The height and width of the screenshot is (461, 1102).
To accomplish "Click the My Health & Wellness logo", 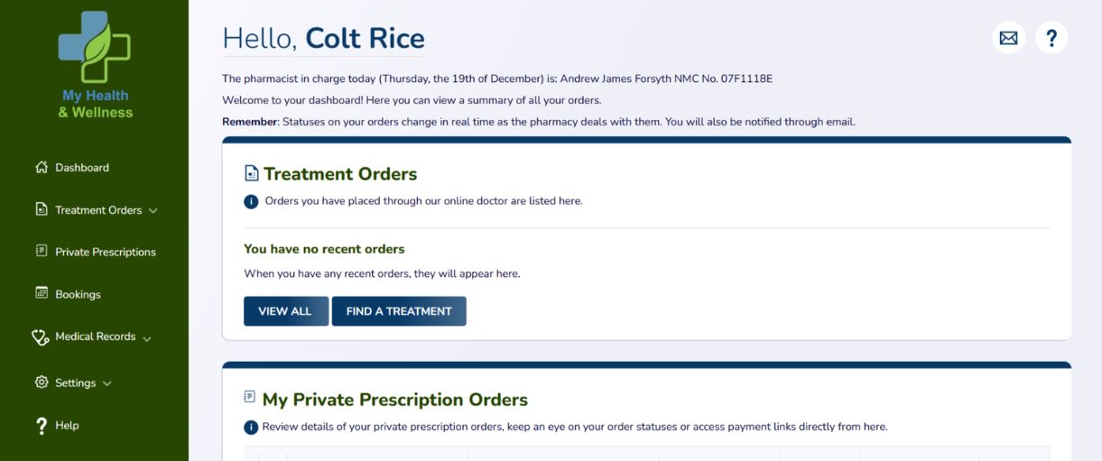I will (95, 65).
